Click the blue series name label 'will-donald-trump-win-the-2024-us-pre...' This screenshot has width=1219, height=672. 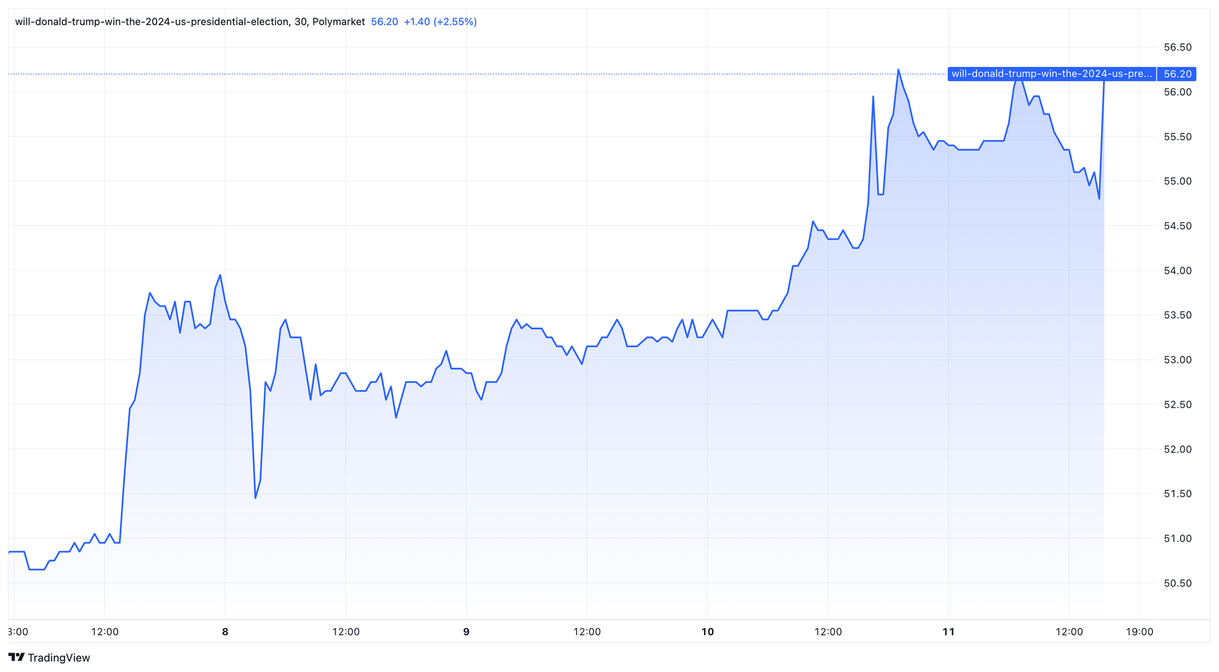point(1052,74)
